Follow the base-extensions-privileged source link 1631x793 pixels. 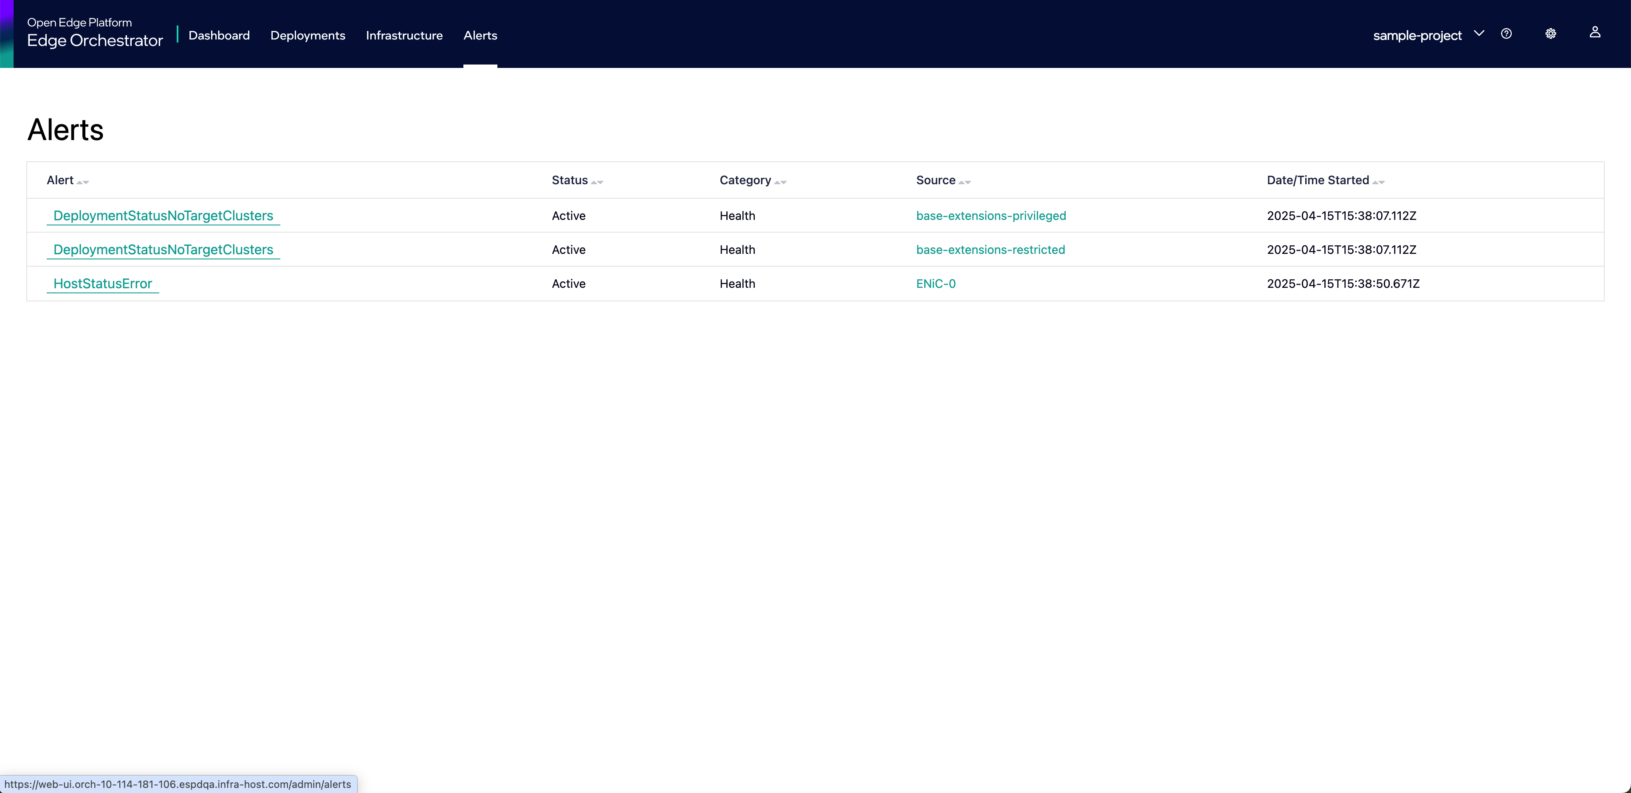(x=991, y=216)
